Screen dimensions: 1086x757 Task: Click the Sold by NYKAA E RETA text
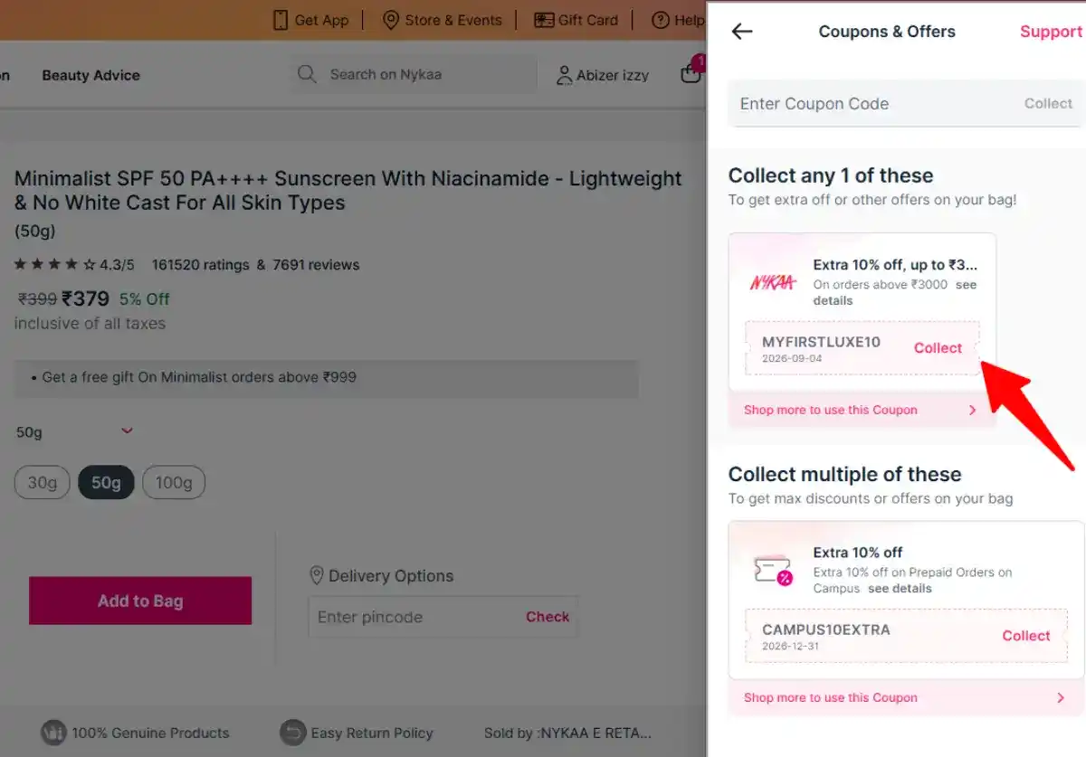(x=567, y=733)
